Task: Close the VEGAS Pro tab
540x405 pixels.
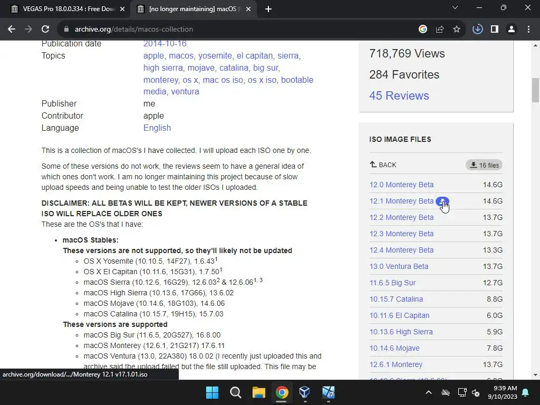Action: pos(122,9)
